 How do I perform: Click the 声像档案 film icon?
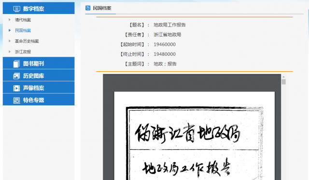16,88
